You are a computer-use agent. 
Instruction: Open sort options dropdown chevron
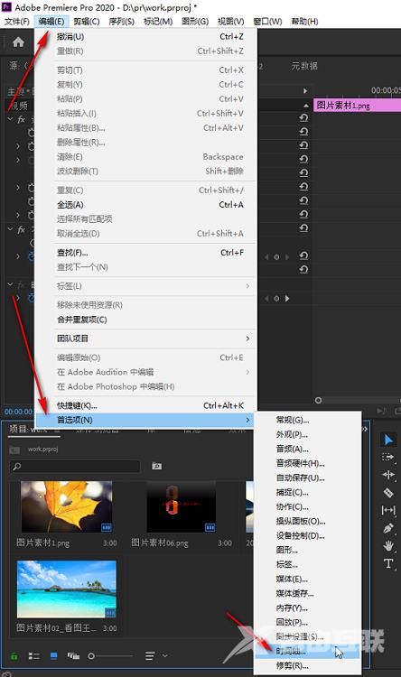164,656
